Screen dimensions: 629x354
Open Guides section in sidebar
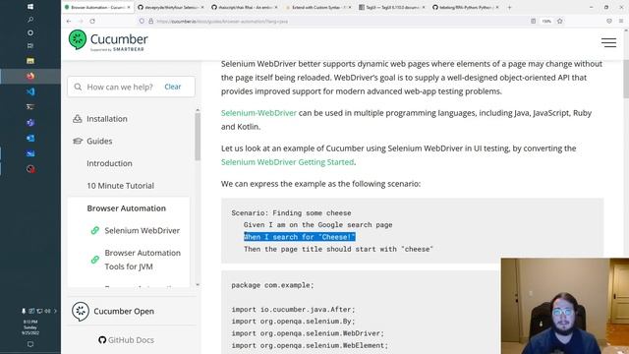coord(99,141)
